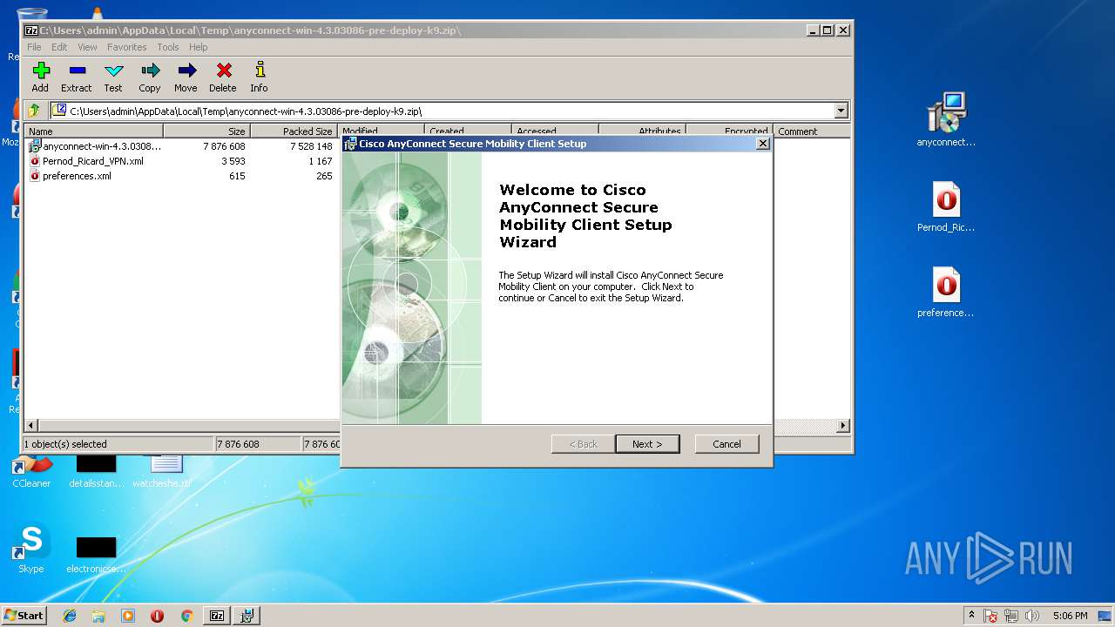Click the Extract toolbar icon
The image size is (1115, 627).
77,77
